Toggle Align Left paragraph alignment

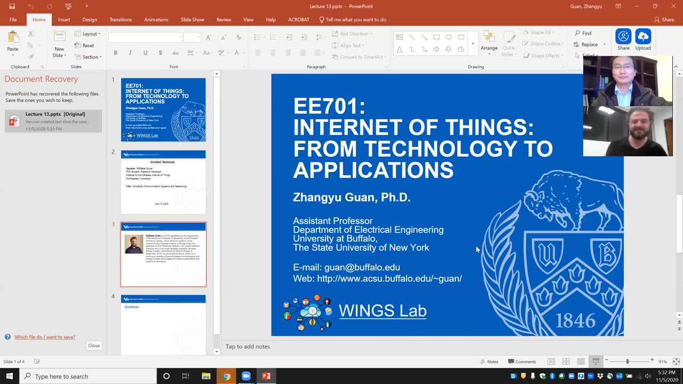pos(258,53)
